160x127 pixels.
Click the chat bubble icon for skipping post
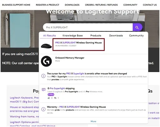pos(43,89)
